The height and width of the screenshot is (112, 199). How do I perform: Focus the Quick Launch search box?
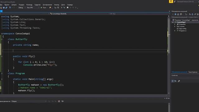[x=187, y=2]
